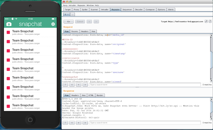
Task: Click the teamsnapchat username value
Action: coord(70,77)
